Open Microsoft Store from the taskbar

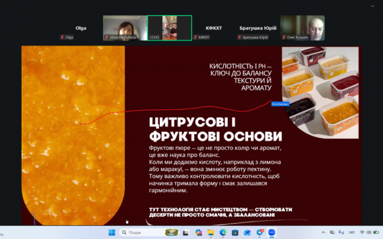(235, 232)
